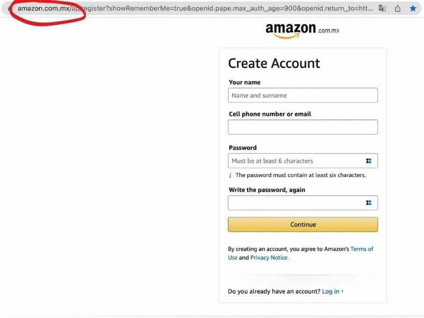Click the Name and surname input field

[302, 95]
